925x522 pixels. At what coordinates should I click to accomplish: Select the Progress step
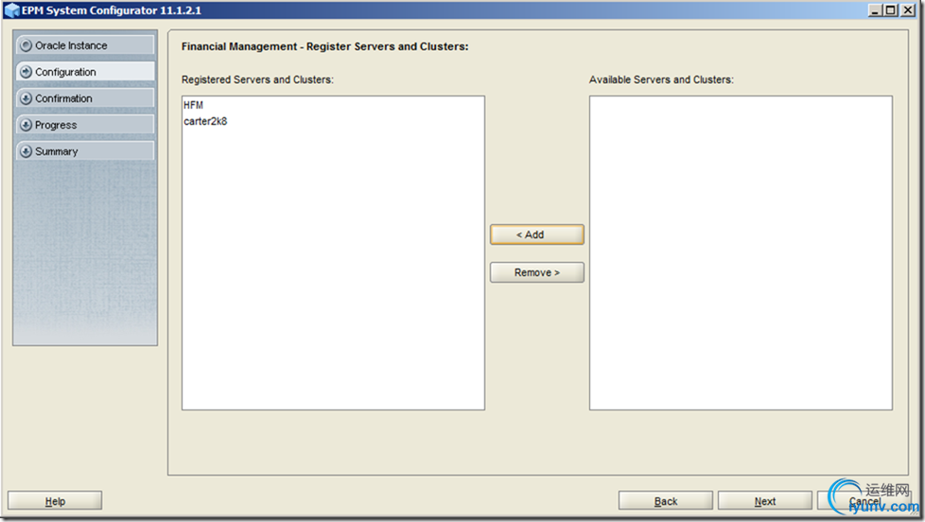click(85, 125)
